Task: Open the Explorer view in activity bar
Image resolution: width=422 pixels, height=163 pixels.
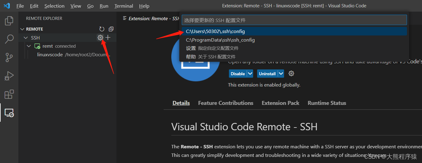Action: pyautogui.click(x=9, y=21)
